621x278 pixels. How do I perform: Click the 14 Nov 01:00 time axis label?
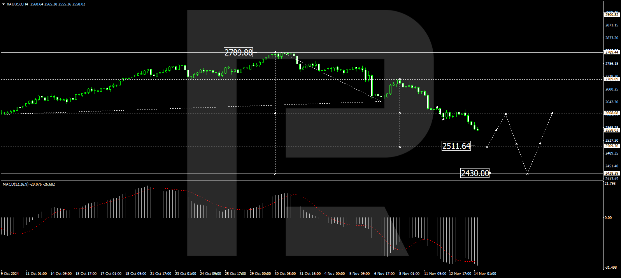(485, 274)
